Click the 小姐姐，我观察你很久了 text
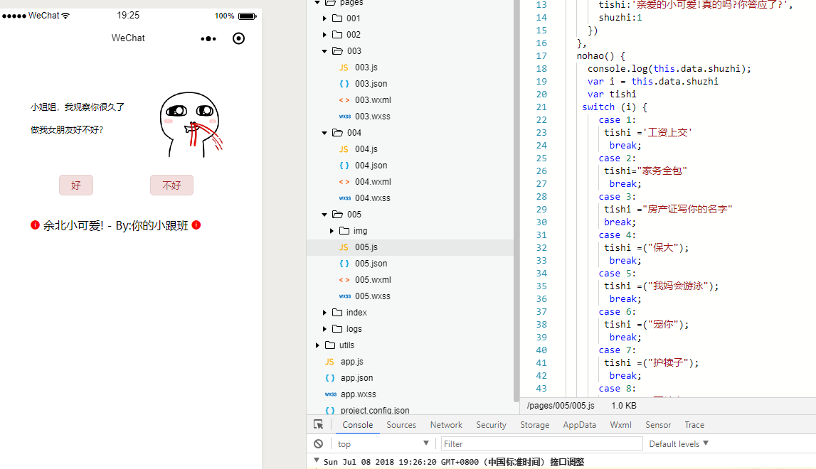The height and width of the screenshot is (469, 816). [x=78, y=107]
